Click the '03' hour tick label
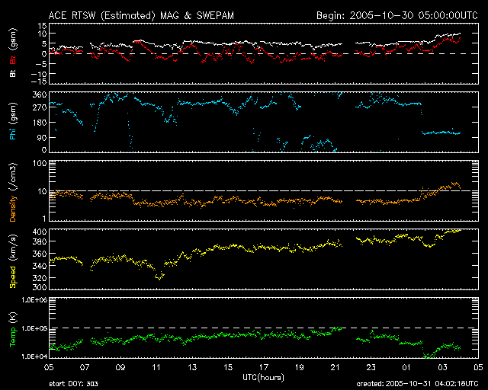The width and height of the screenshot is (488, 390). (x=442, y=367)
